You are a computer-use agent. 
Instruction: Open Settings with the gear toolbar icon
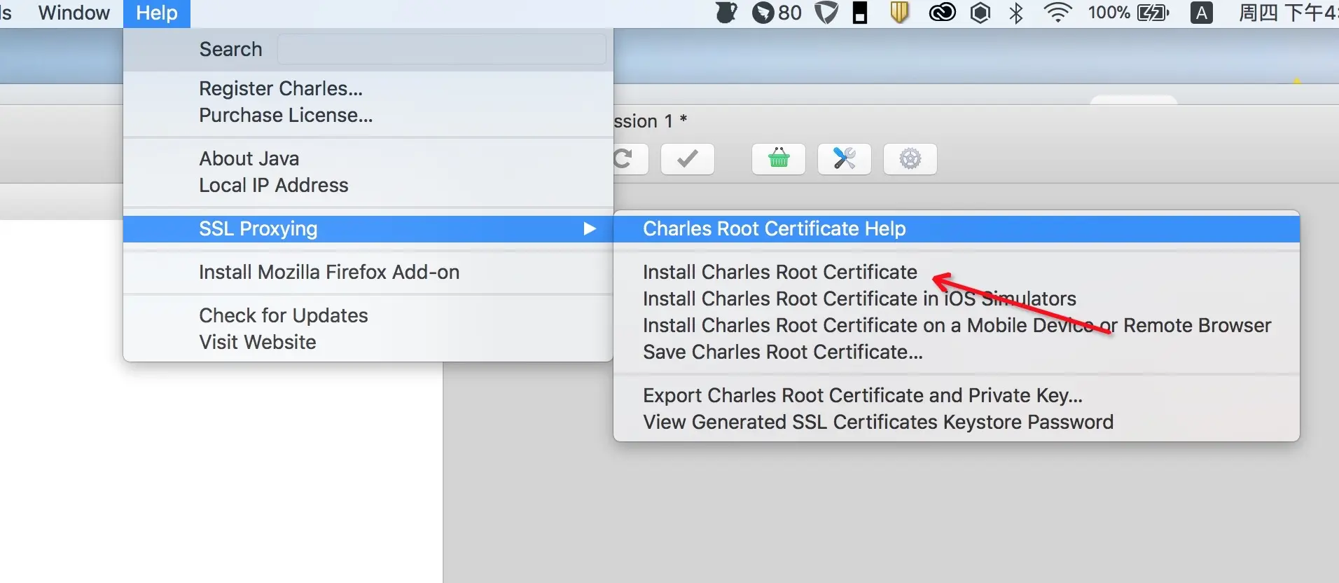click(x=910, y=159)
